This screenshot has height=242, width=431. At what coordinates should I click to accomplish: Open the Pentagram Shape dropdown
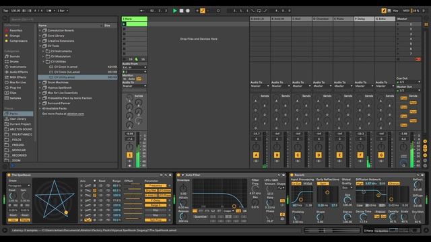point(19,186)
